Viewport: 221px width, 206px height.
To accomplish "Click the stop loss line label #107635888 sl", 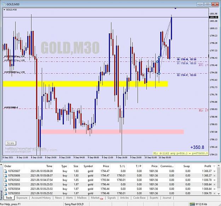I will click(x=11, y=107).
